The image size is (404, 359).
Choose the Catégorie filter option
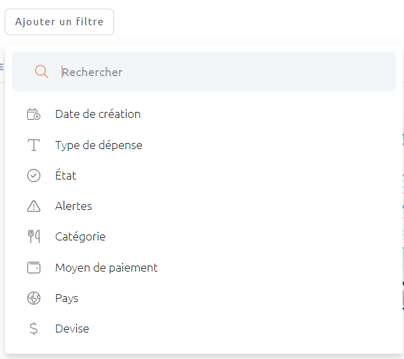80,236
